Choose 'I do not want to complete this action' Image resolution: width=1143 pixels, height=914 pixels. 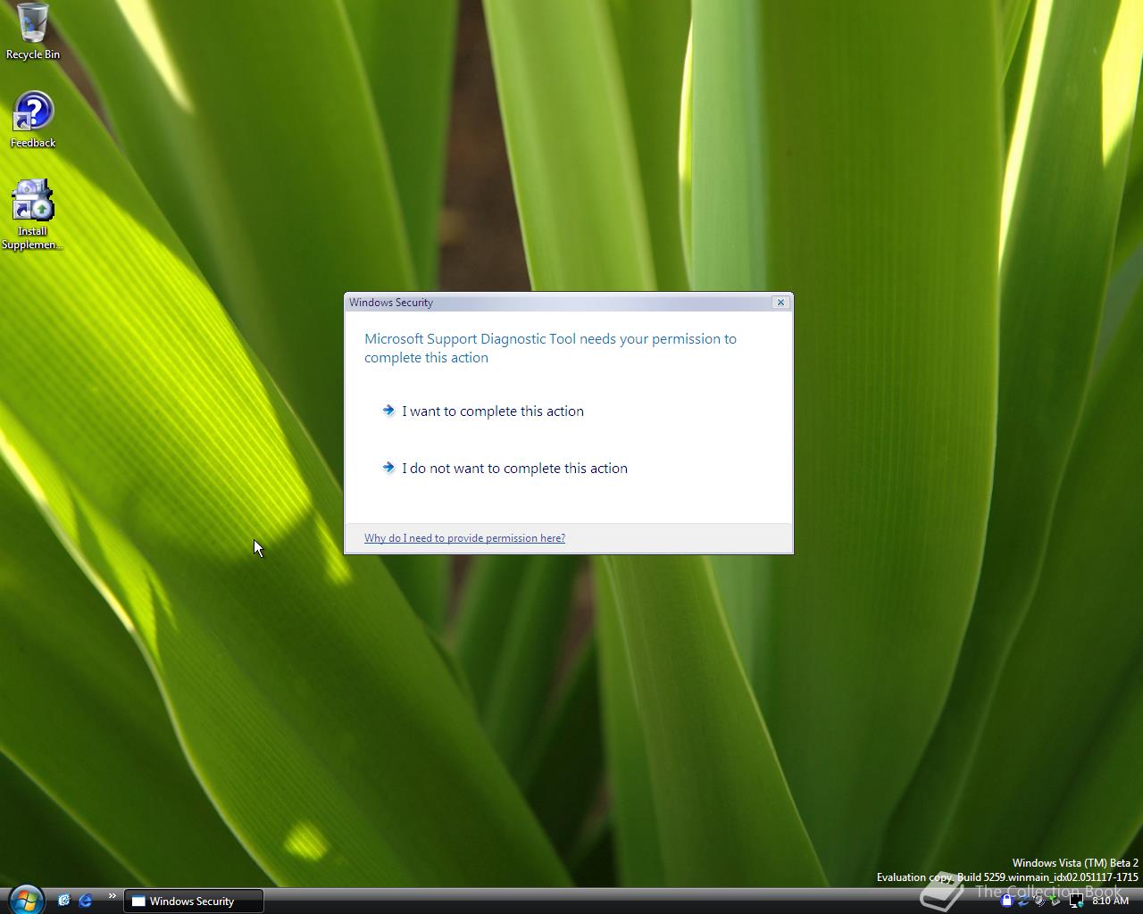click(514, 469)
